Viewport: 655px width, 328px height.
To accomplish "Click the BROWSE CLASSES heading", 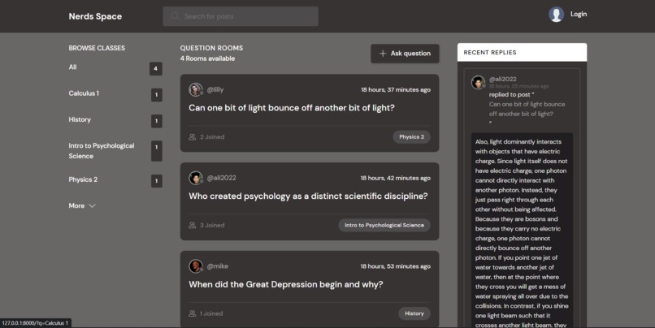I will (x=97, y=48).
